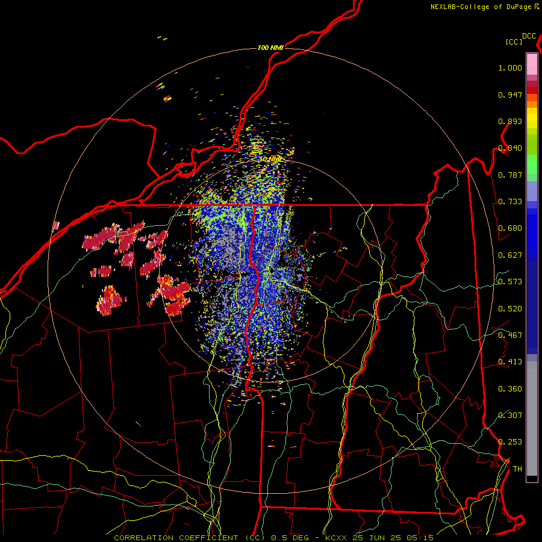Click the 0.893 legend value

point(510,121)
